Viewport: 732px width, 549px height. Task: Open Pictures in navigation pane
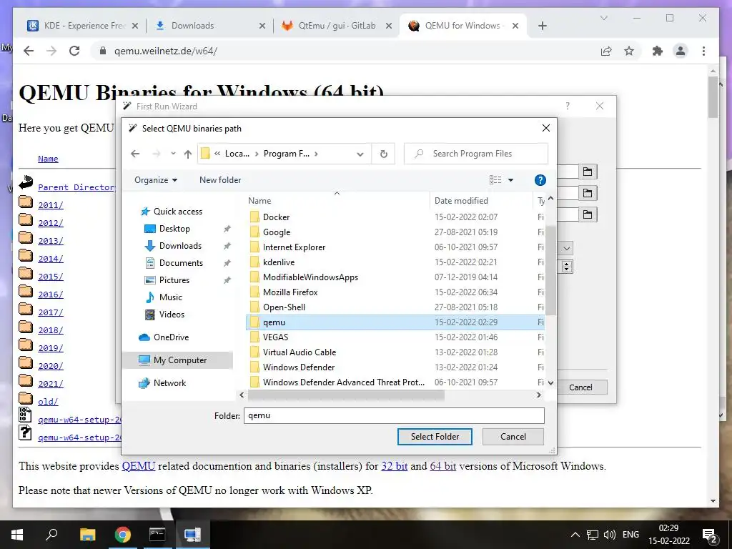coord(174,280)
